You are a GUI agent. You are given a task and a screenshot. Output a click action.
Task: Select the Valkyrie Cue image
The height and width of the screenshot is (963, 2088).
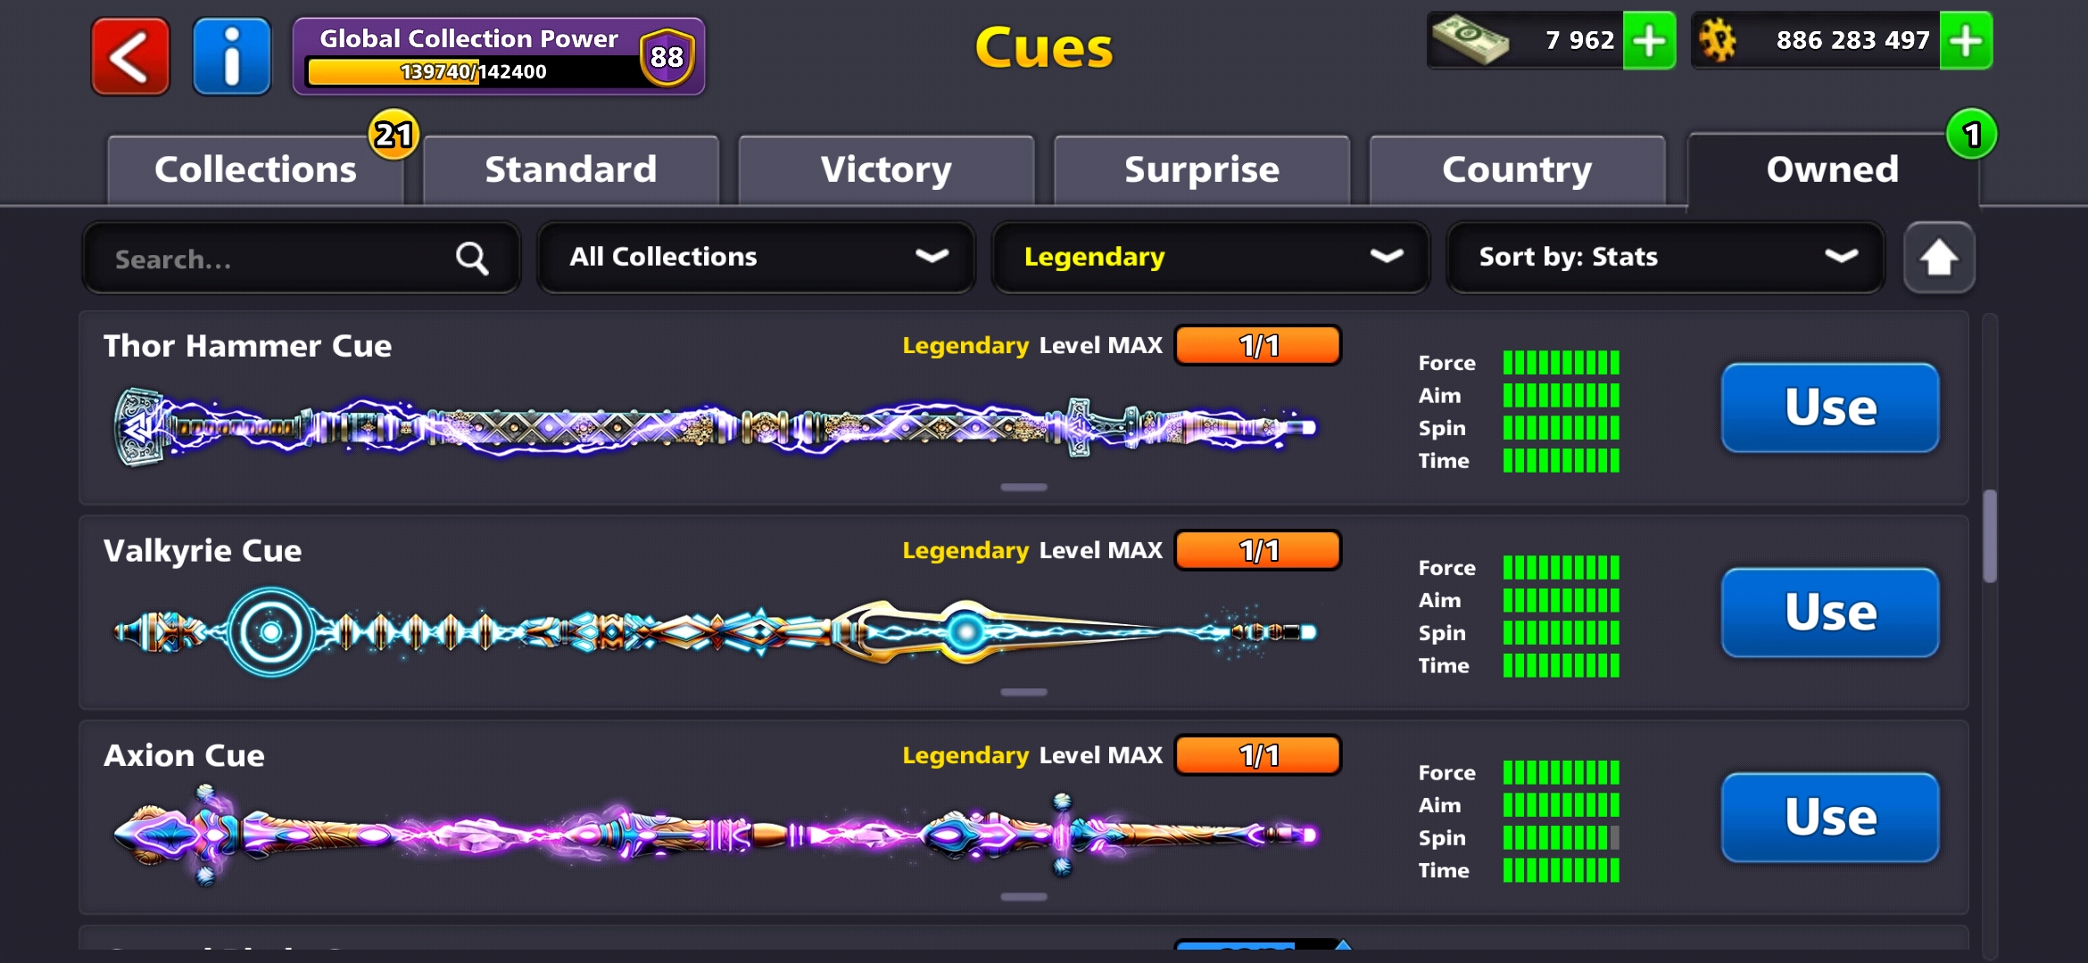pyautogui.click(x=716, y=631)
